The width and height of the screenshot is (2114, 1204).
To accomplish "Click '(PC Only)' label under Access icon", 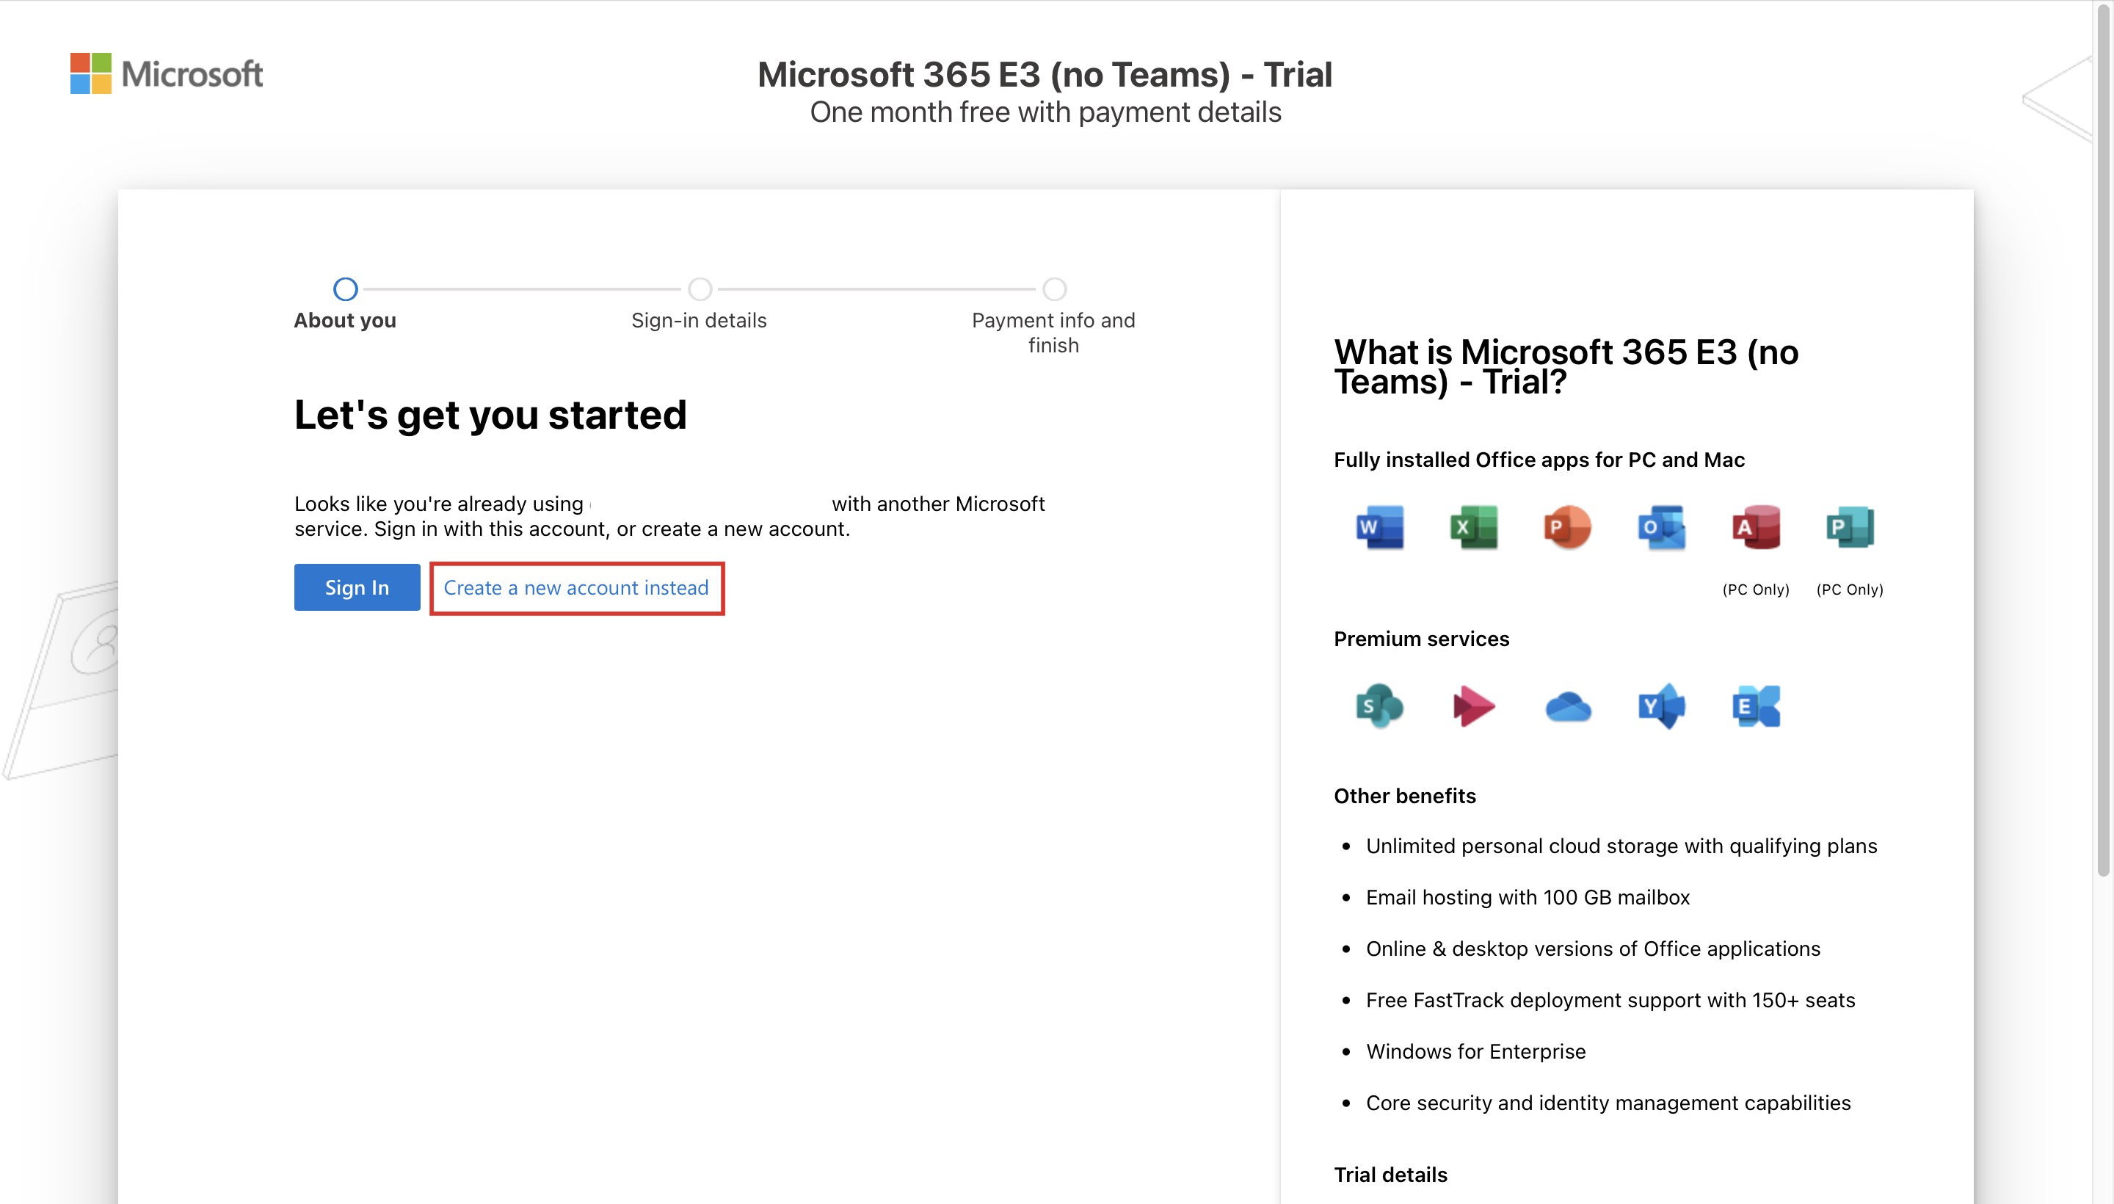I will [x=1755, y=590].
